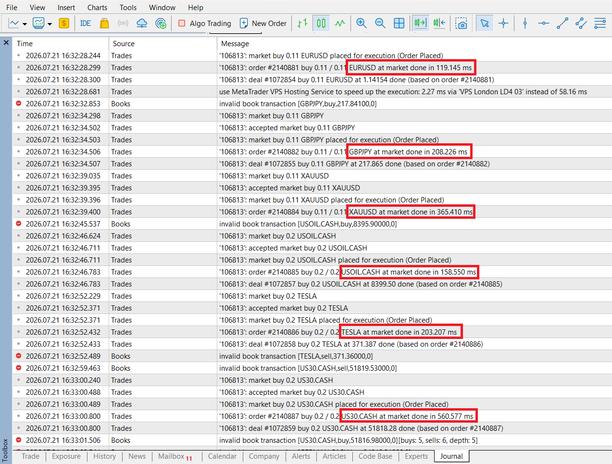This screenshot has height=464, width=612.
Task: Select row 'accepted market buy 0.2 TESLA'
Action: point(312,308)
